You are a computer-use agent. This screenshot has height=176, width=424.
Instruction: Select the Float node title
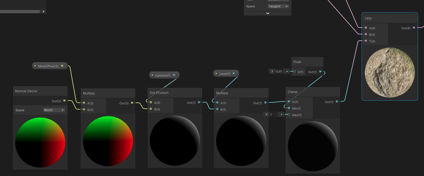pos(297,62)
